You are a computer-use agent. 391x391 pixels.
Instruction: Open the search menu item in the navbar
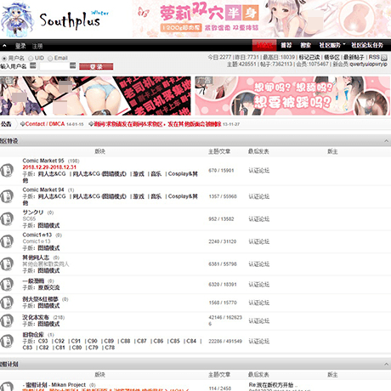pos(305,45)
